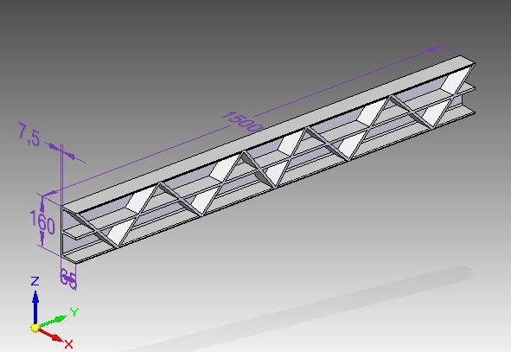The image size is (511, 352).
Task: Select the 1500 length dimension text
Action: [x=242, y=122]
